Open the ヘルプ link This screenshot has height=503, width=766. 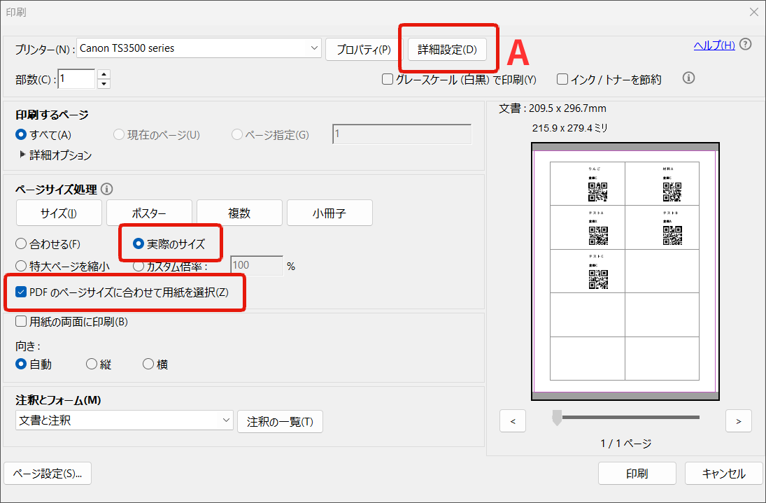click(714, 45)
